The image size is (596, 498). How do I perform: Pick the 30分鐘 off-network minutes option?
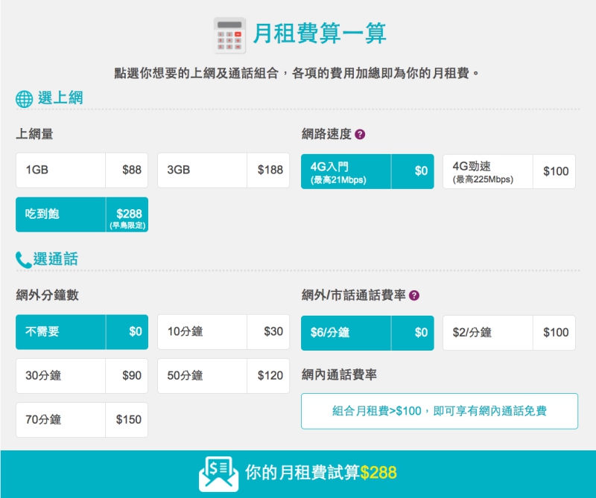82,376
